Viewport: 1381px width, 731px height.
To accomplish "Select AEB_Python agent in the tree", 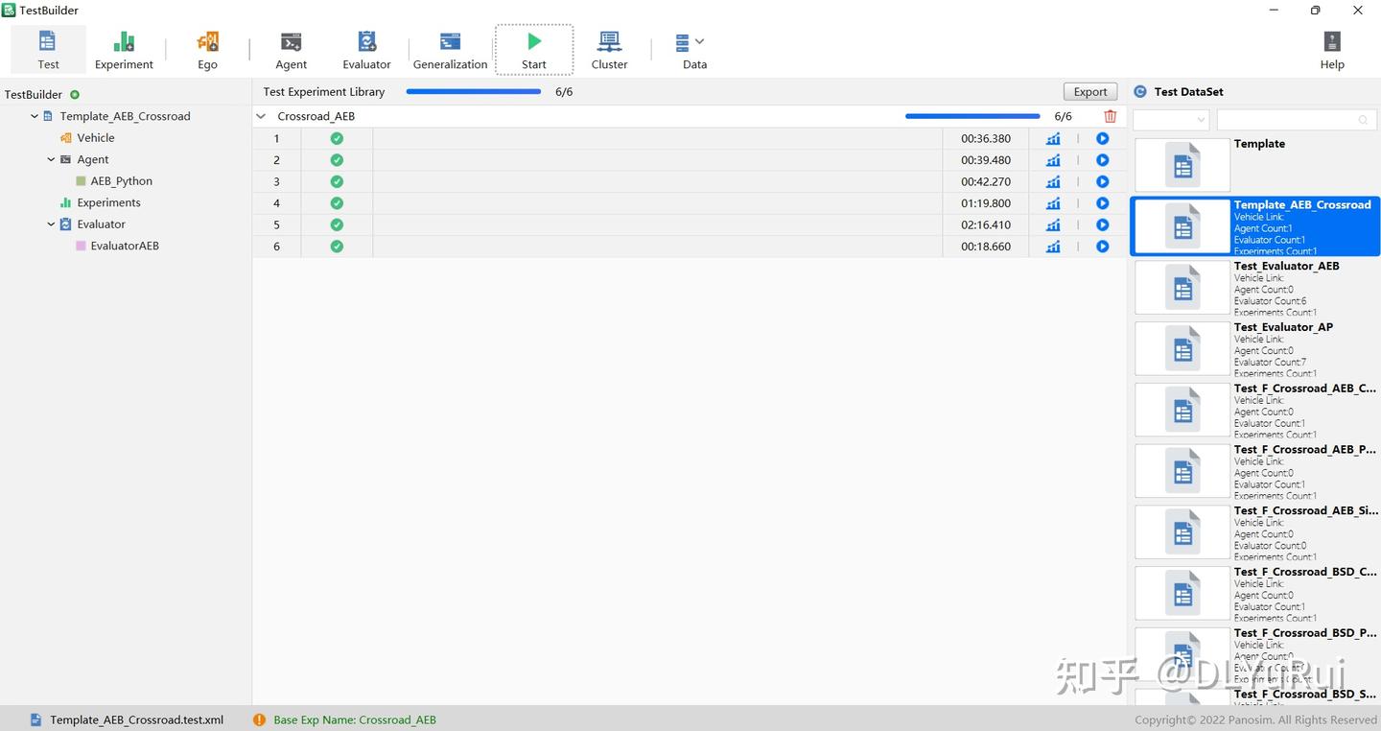I will 121,181.
